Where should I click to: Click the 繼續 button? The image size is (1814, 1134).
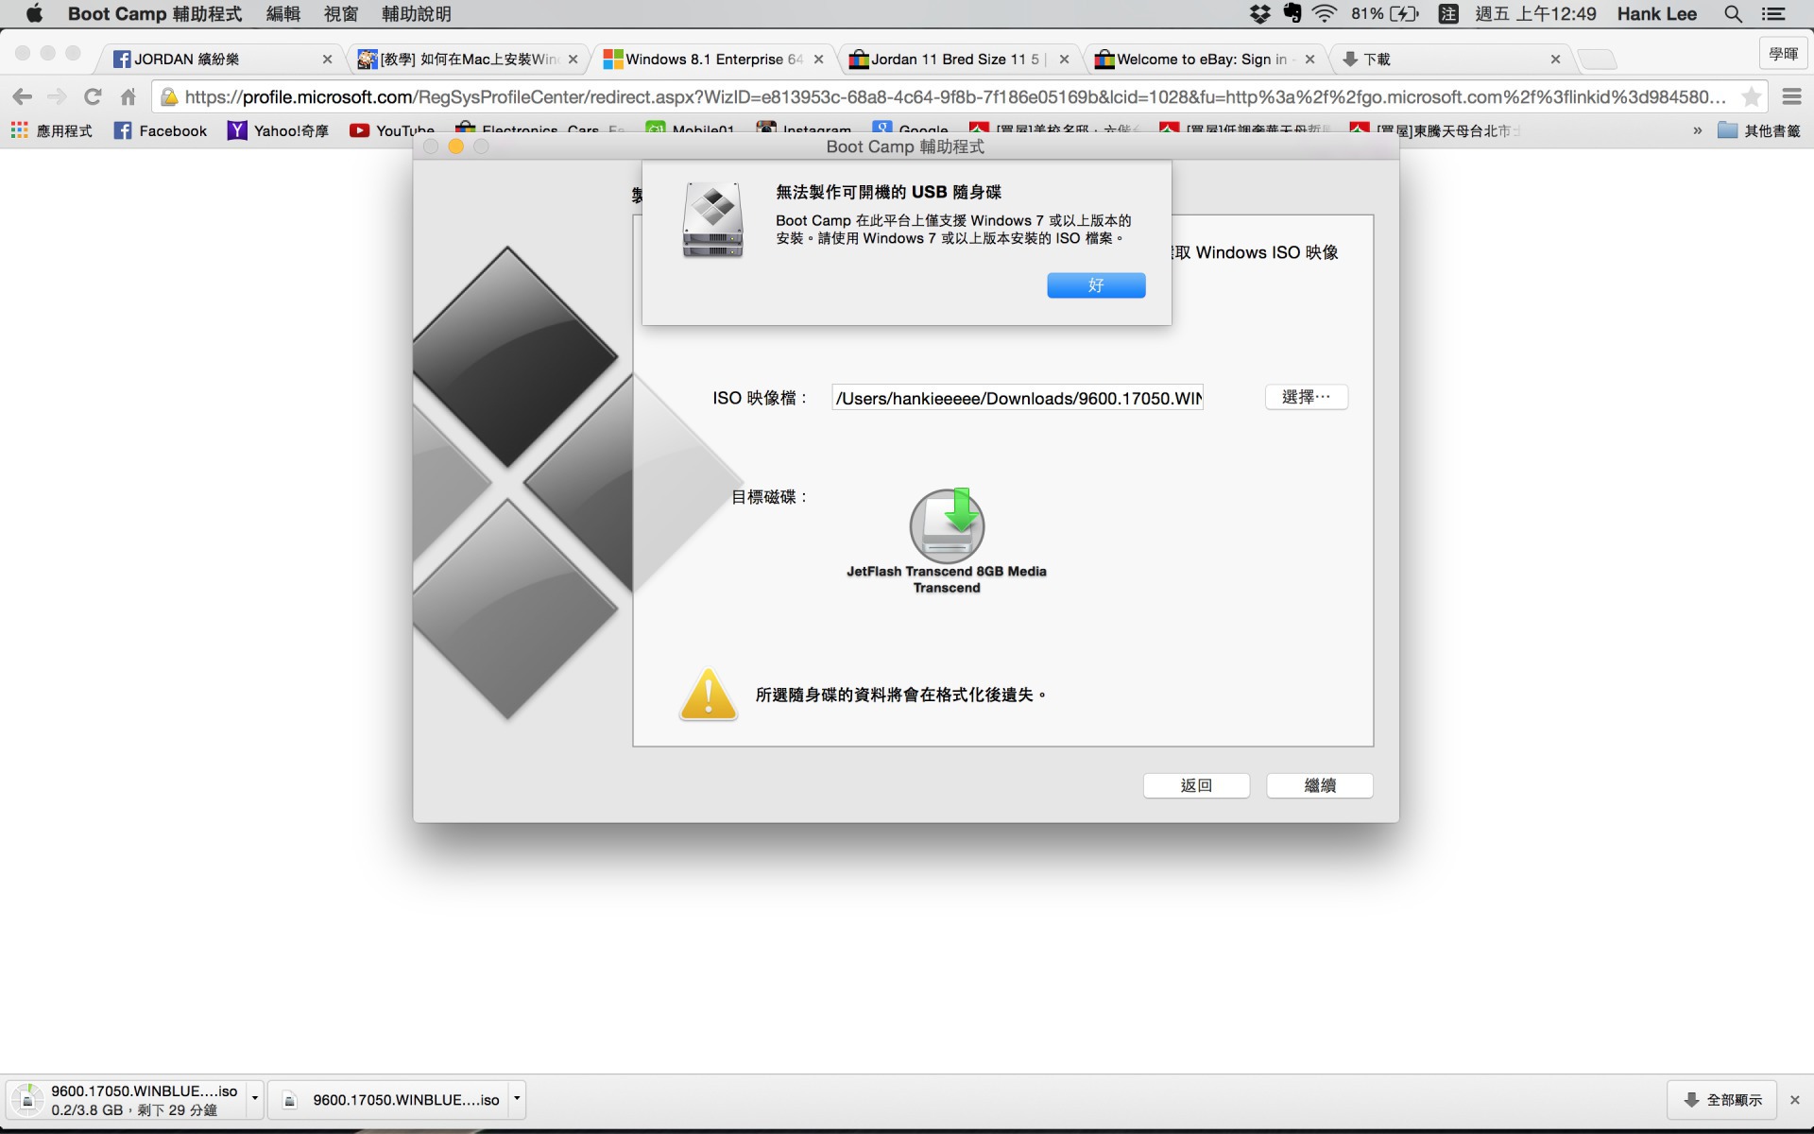[x=1319, y=785]
